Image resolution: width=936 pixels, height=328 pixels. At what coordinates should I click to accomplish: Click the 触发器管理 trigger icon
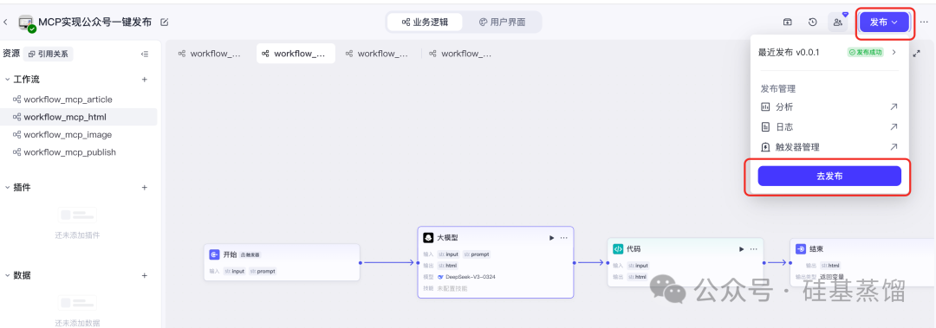(x=765, y=147)
